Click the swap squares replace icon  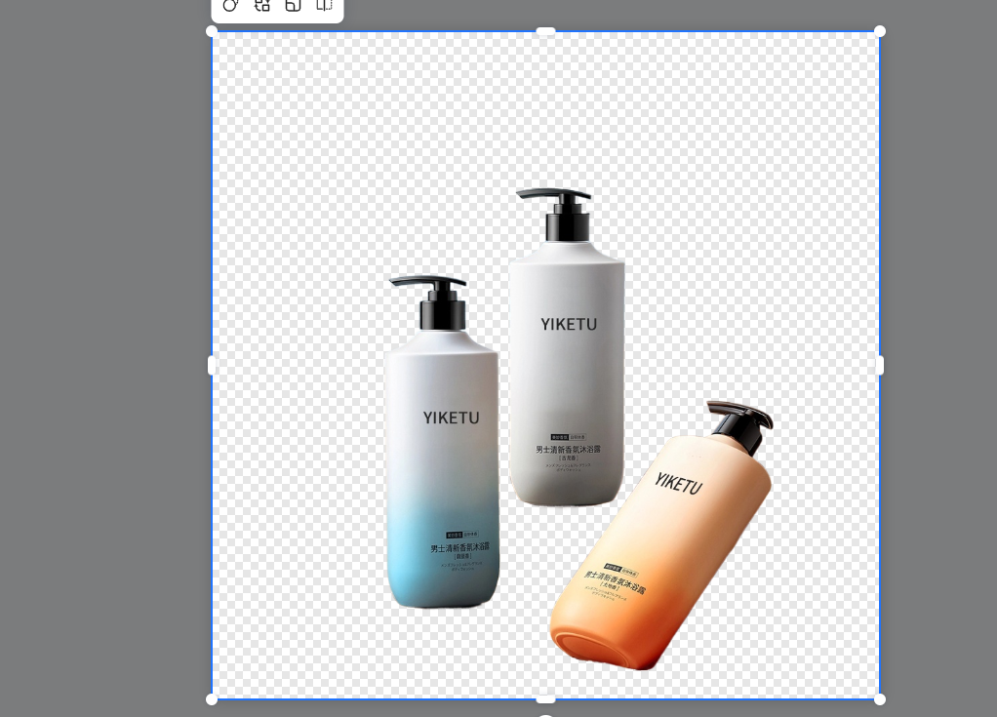[x=261, y=5]
